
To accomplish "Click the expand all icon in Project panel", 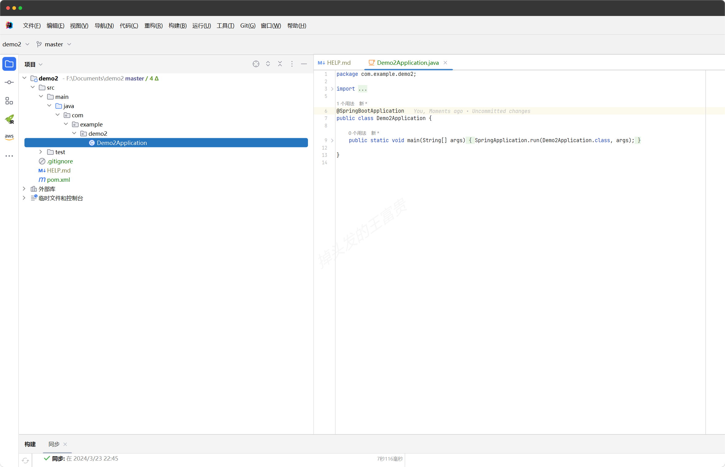I will [268, 64].
